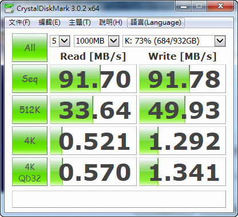Start the 4K QD32 test

(30, 172)
